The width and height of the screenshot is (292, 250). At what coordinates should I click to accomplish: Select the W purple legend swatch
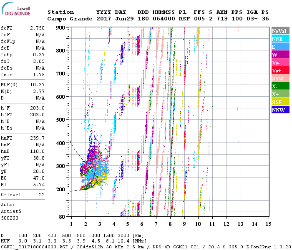tap(280, 55)
